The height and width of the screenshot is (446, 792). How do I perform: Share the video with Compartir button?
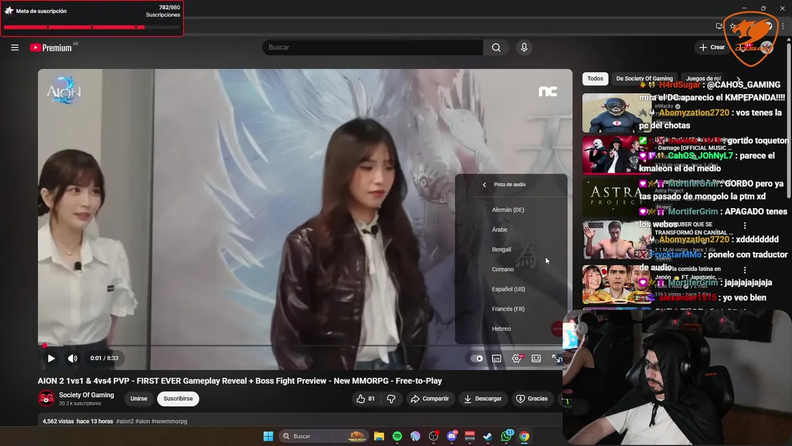tap(430, 399)
